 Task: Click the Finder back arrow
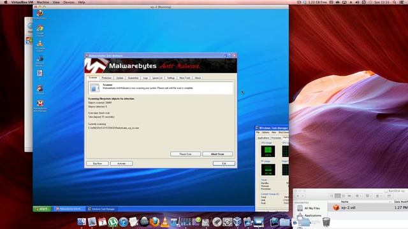pyautogui.click(x=298, y=196)
